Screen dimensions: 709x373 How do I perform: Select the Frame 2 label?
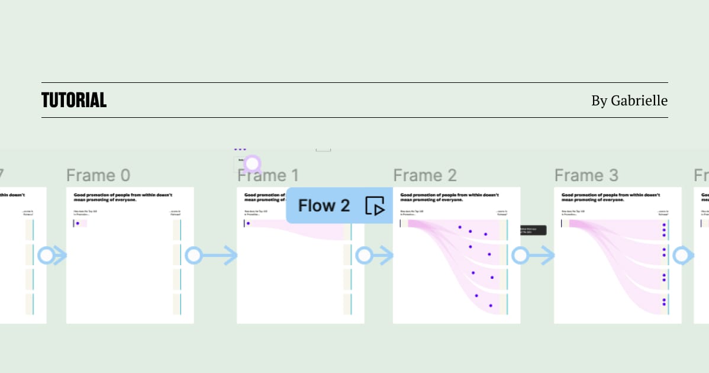425,175
